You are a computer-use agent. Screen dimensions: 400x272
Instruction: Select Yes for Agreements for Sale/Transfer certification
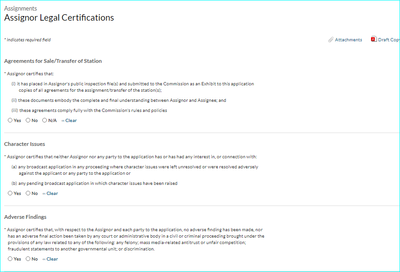pos(10,121)
